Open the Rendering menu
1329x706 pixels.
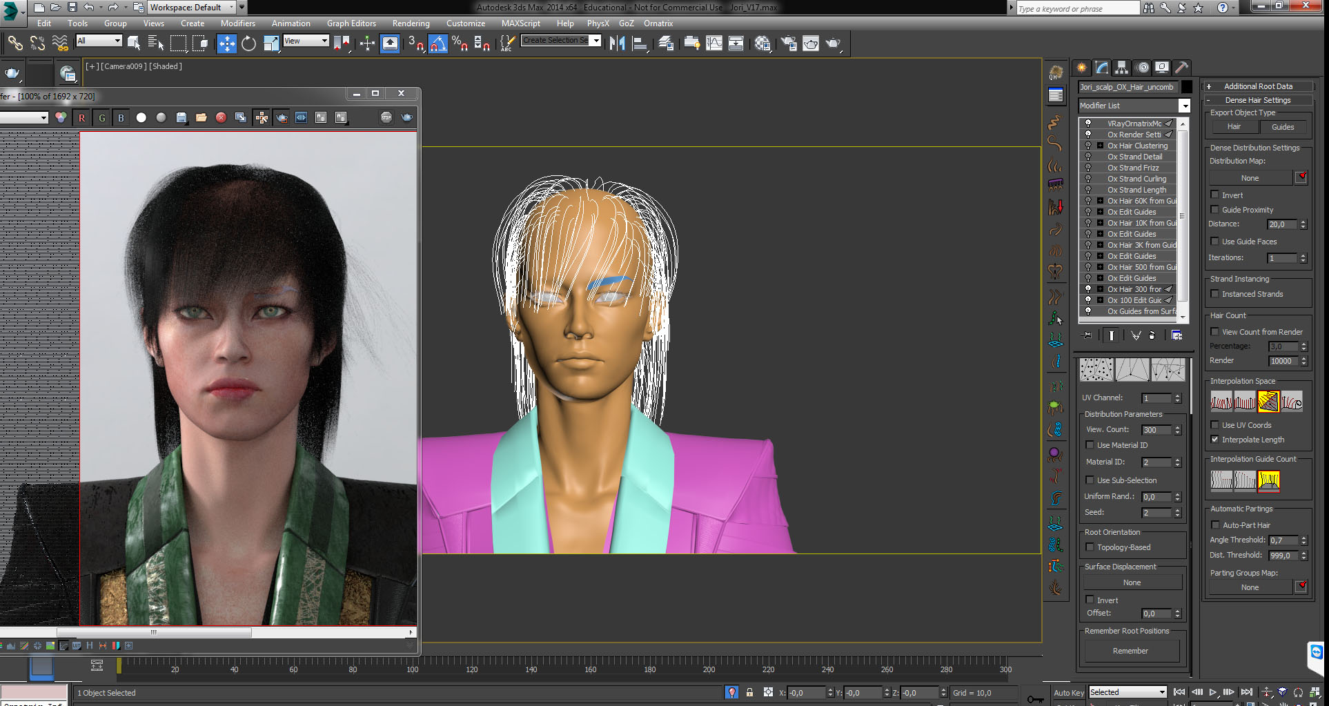point(411,23)
